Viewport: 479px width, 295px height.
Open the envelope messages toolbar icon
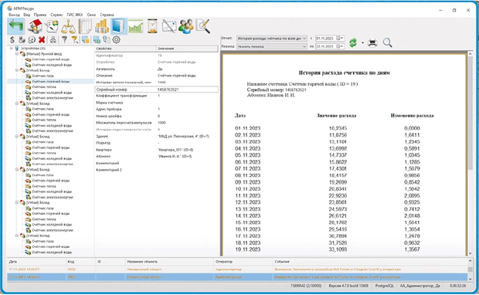pyautogui.click(x=169, y=26)
